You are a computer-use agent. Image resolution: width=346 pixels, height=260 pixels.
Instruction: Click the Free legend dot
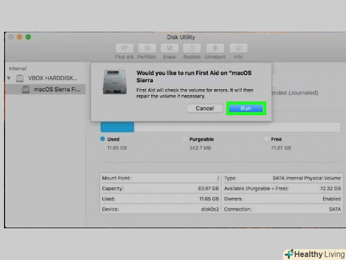pyautogui.click(x=266, y=139)
